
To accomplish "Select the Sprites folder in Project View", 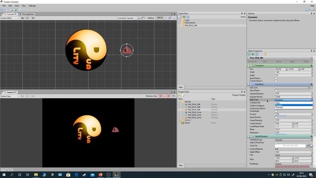I will (x=188, y=102).
